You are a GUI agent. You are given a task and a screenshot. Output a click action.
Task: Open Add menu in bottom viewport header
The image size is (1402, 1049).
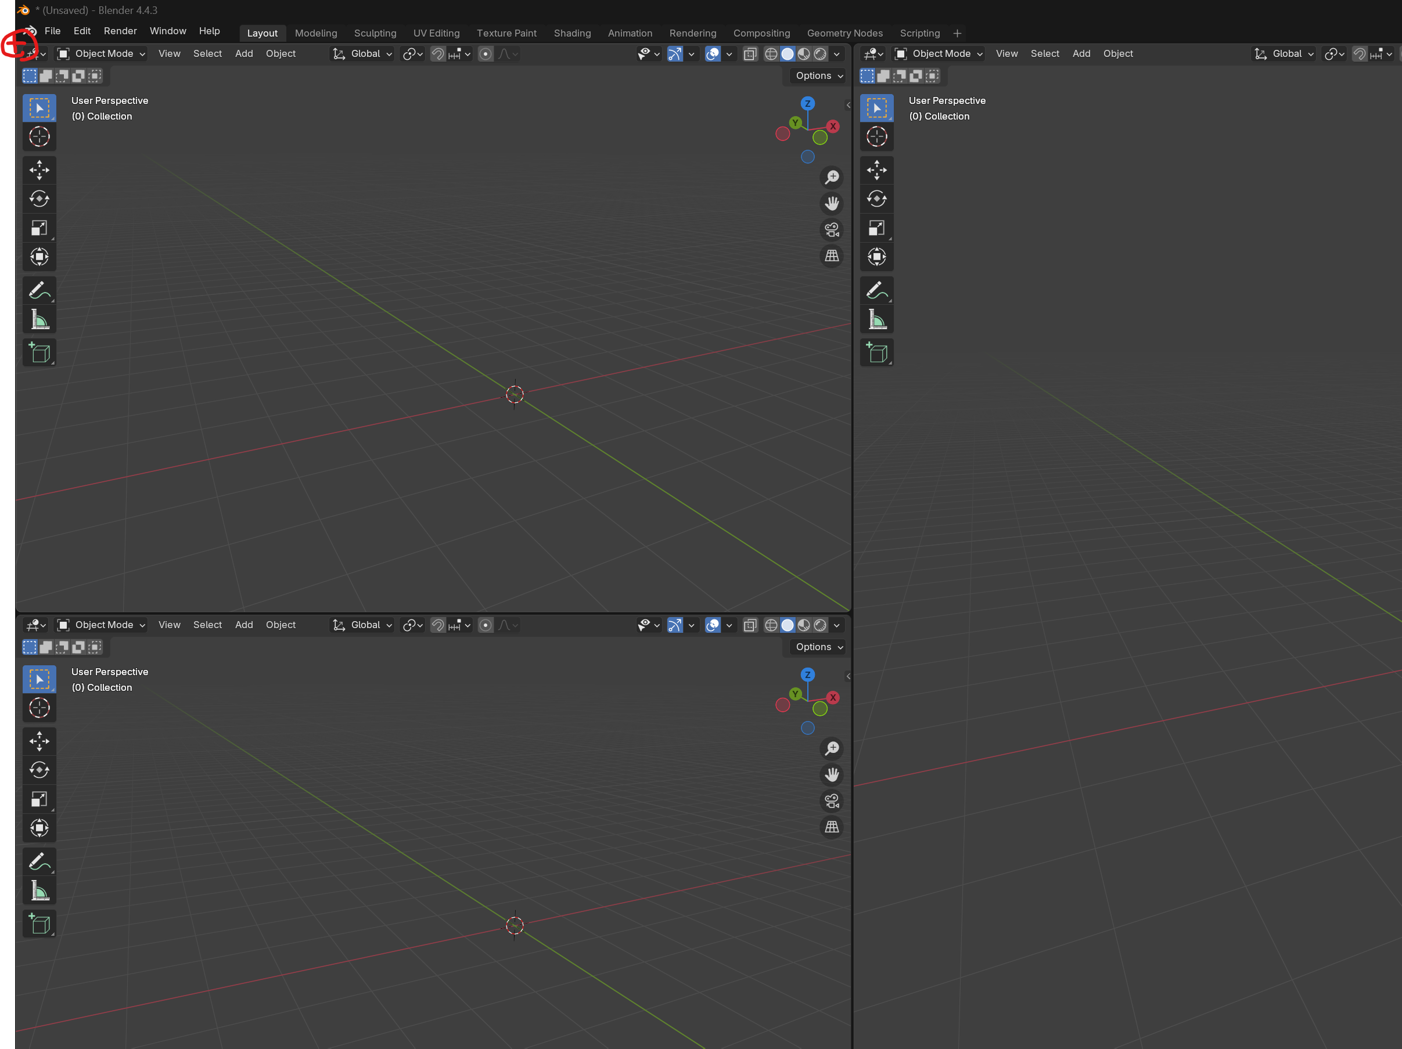coord(243,625)
